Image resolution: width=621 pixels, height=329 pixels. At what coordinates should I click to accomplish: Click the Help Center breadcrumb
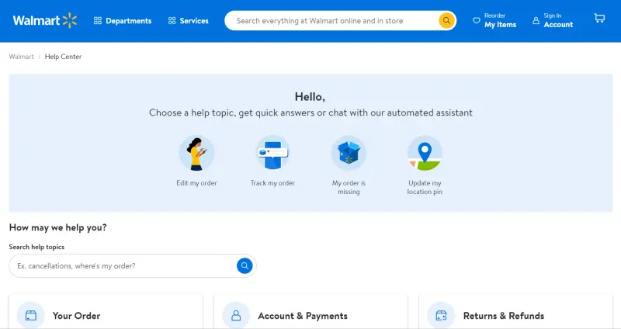click(x=63, y=57)
